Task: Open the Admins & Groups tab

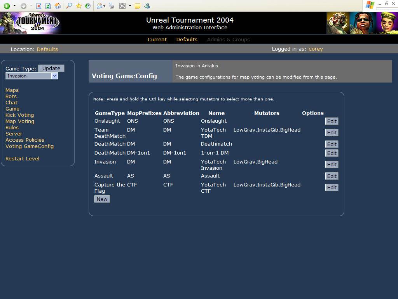Action: (x=229, y=39)
